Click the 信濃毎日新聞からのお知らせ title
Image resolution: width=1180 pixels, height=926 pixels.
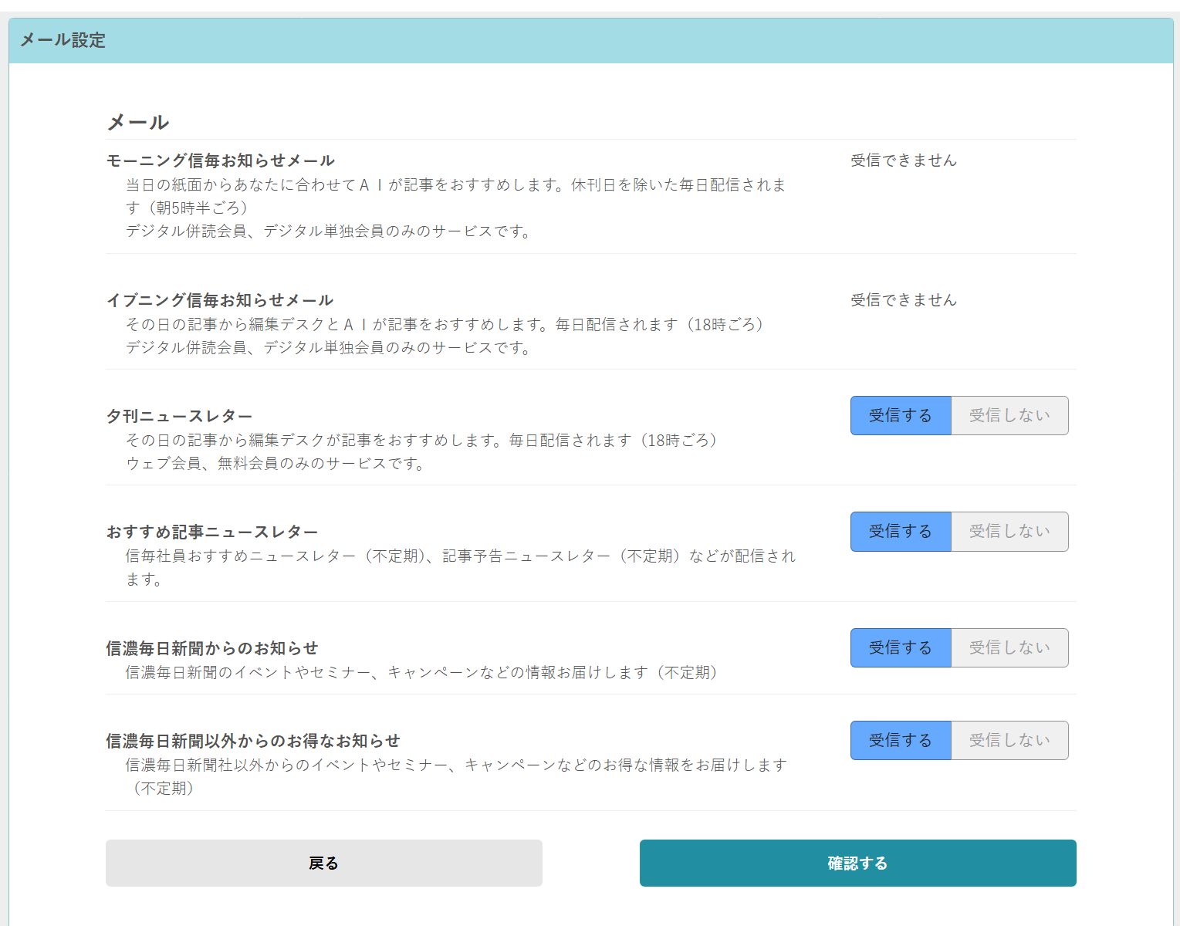pyautogui.click(x=212, y=648)
